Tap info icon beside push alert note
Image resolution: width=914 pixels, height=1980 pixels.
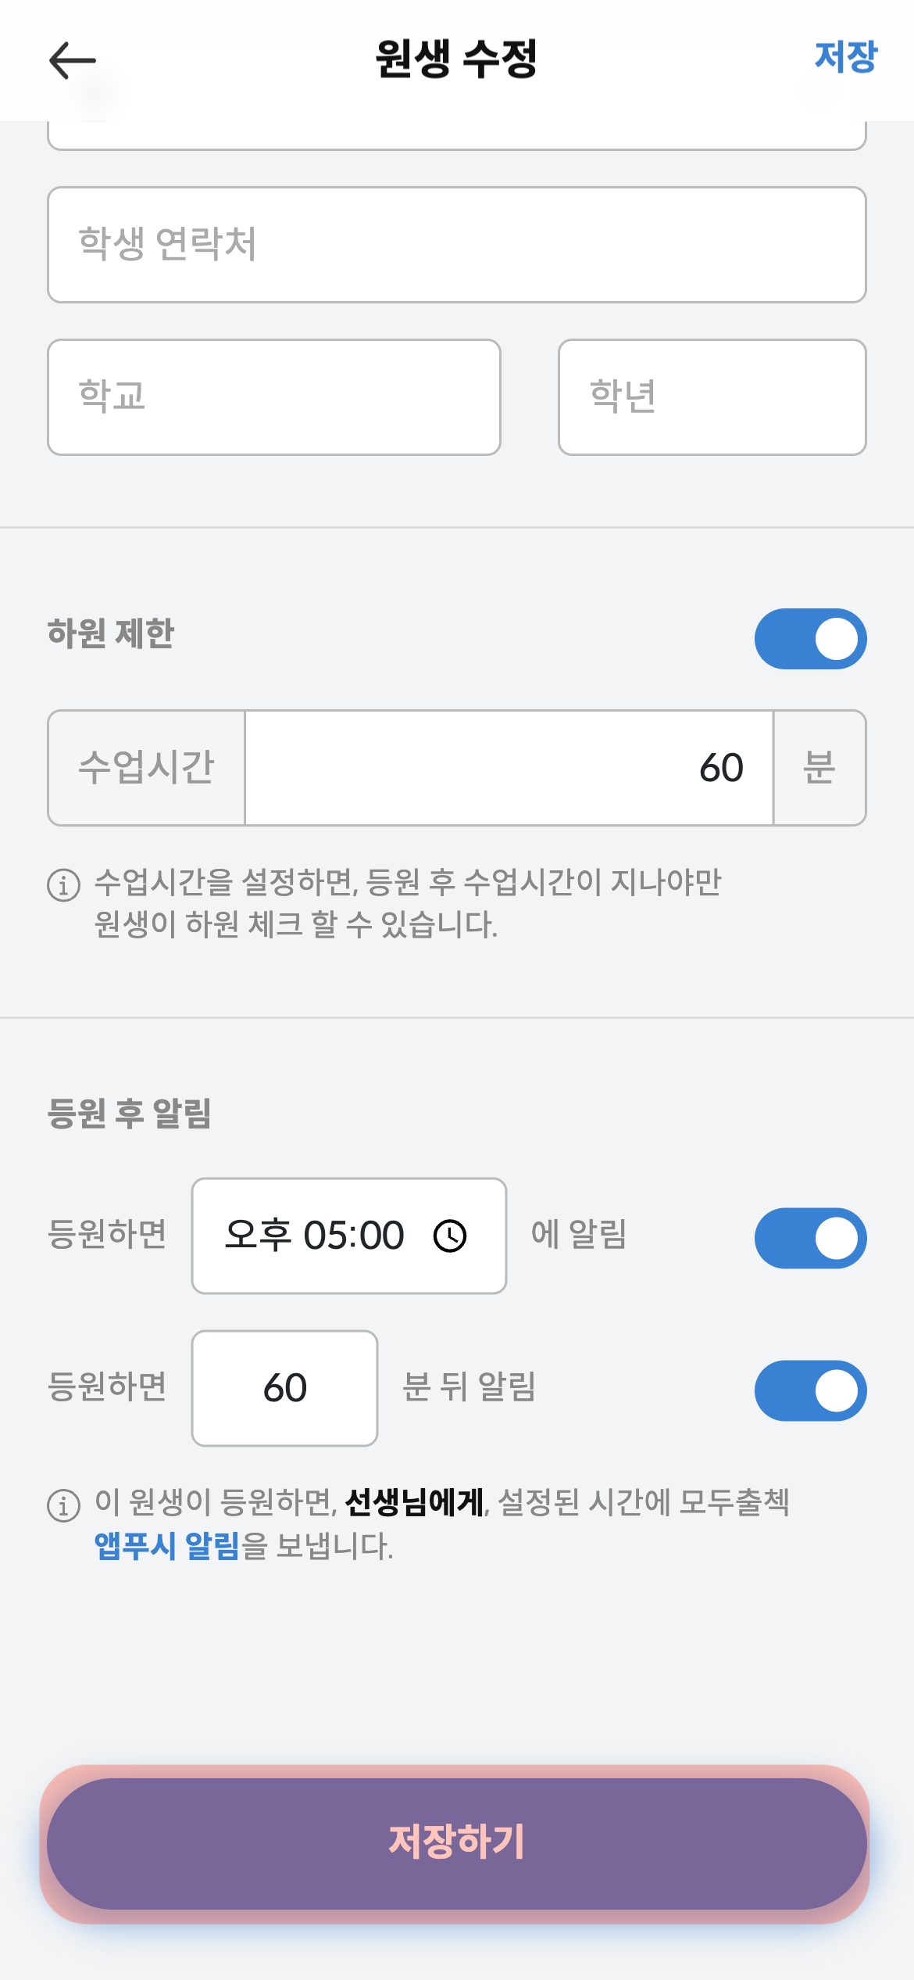64,1505
